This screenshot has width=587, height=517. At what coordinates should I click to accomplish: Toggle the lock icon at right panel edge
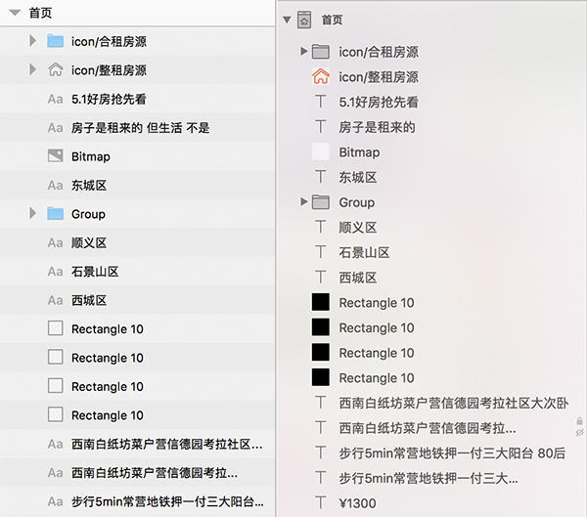(x=579, y=421)
